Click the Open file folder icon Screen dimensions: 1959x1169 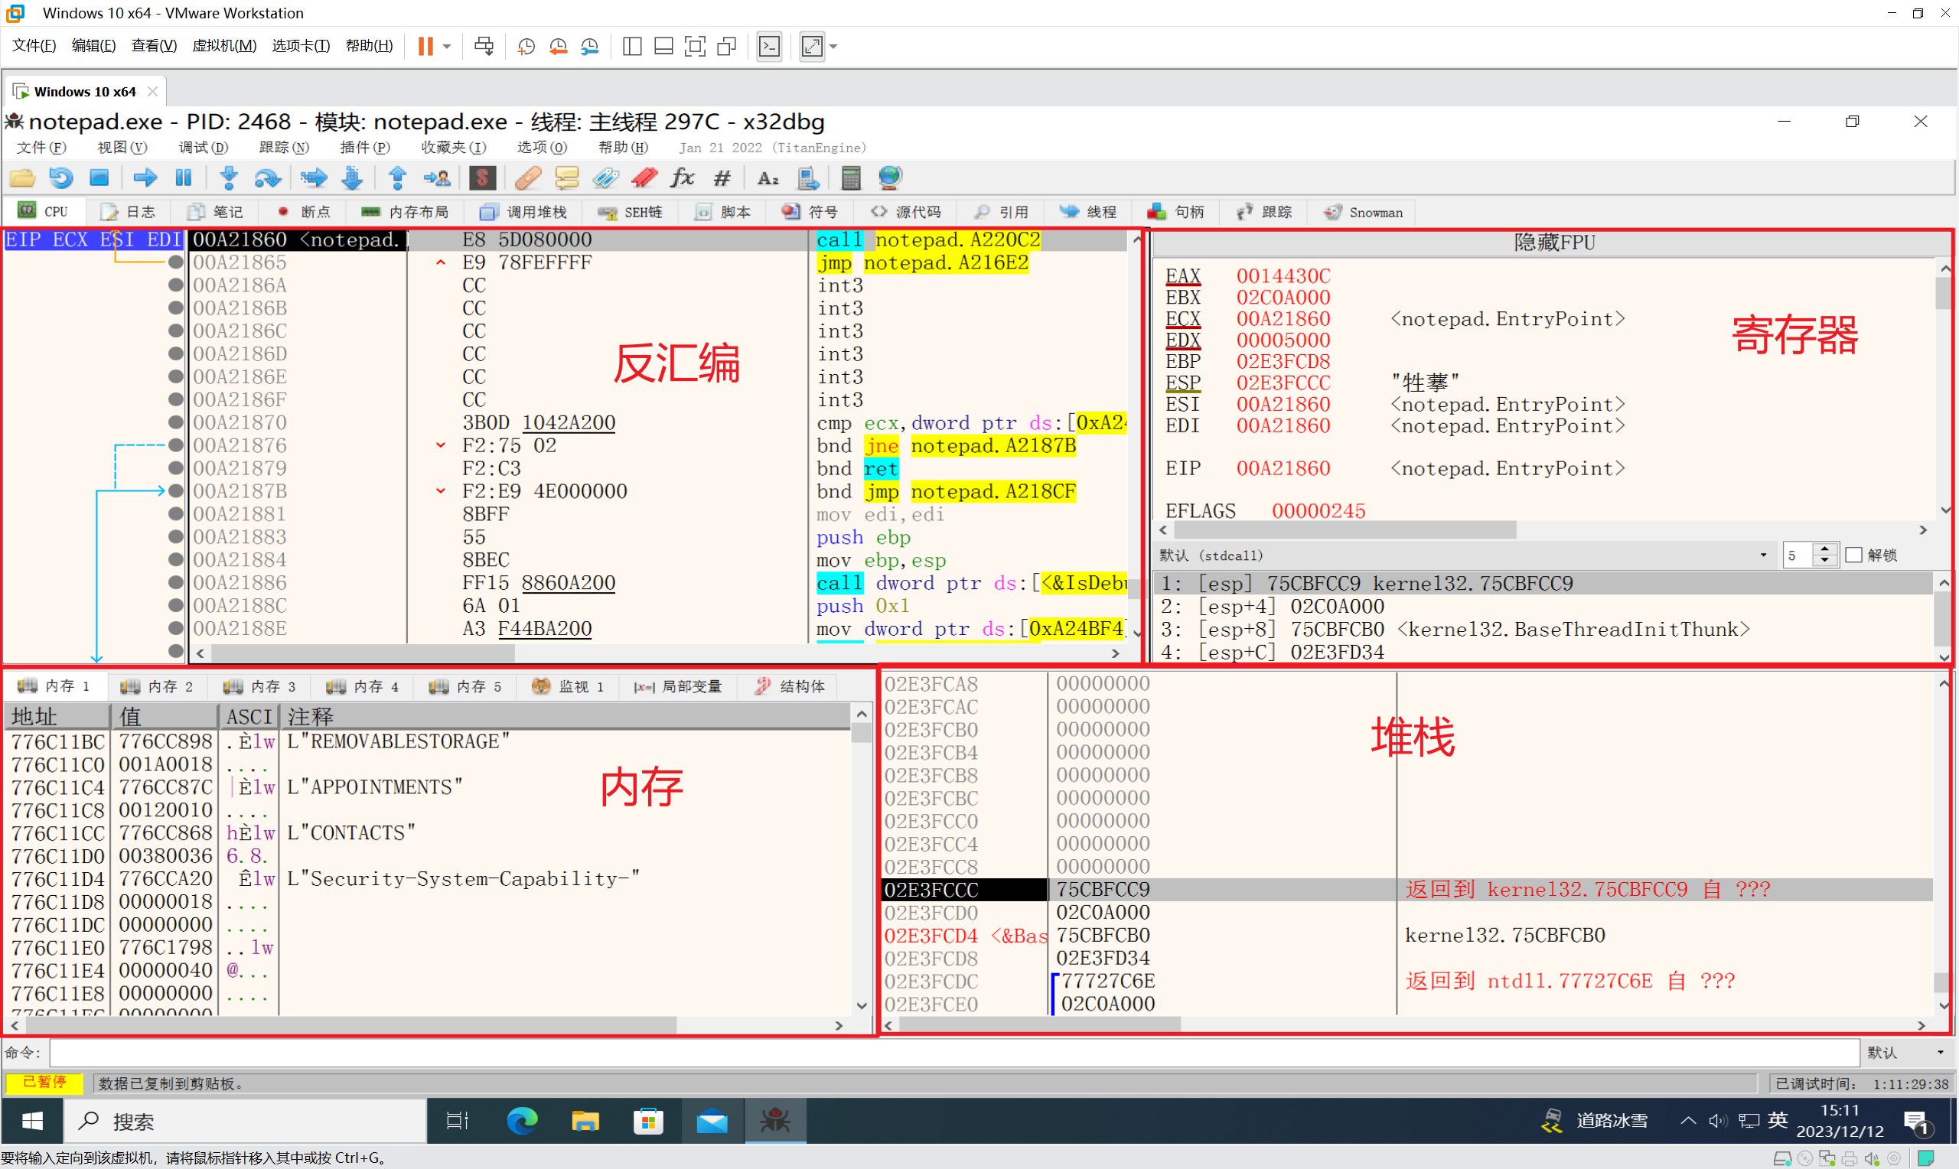pos(22,178)
